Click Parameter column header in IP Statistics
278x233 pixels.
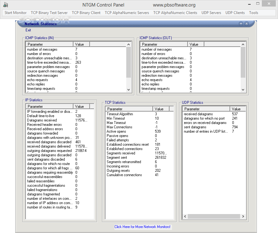point(49,107)
